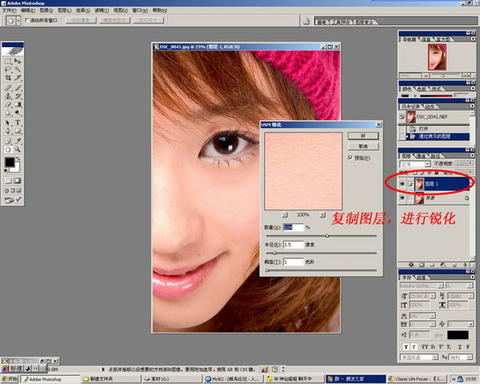Hide the 图层 1 layer visibility eye
This screenshot has height=384, width=480.
[x=402, y=184]
